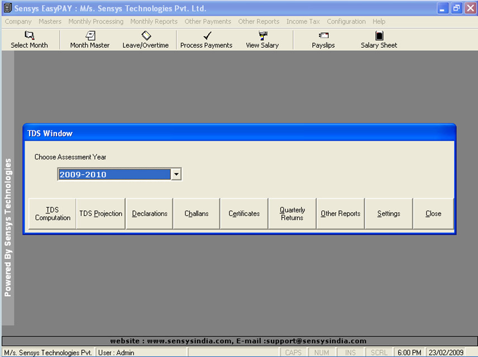Click Other Reports button in TDS Window
The image size is (478, 357).
point(341,214)
